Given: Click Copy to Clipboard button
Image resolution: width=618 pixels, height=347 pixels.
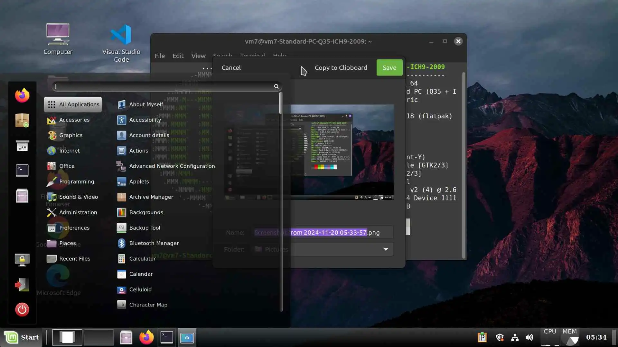Looking at the screenshot, I should pyautogui.click(x=341, y=68).
